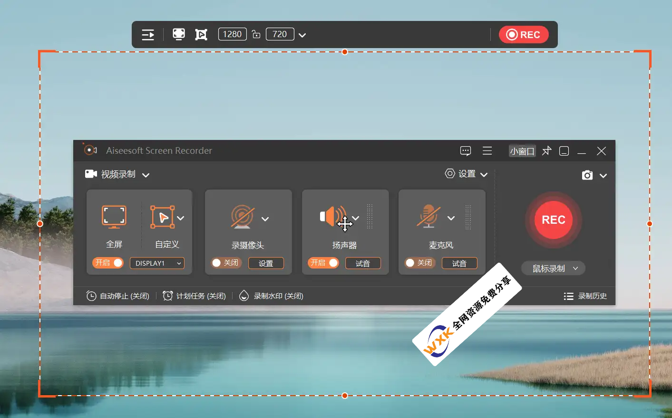Open 设置 settings dropdown
This screenshot has width=672, height=418.
point(466,174)
